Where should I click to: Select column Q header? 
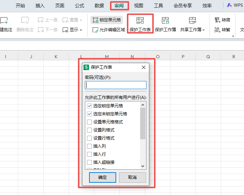tap(208, 57)
